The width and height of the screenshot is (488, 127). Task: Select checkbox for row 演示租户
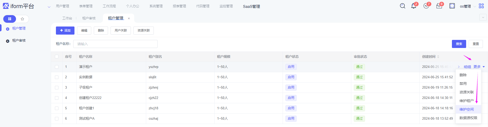(57, 67)
